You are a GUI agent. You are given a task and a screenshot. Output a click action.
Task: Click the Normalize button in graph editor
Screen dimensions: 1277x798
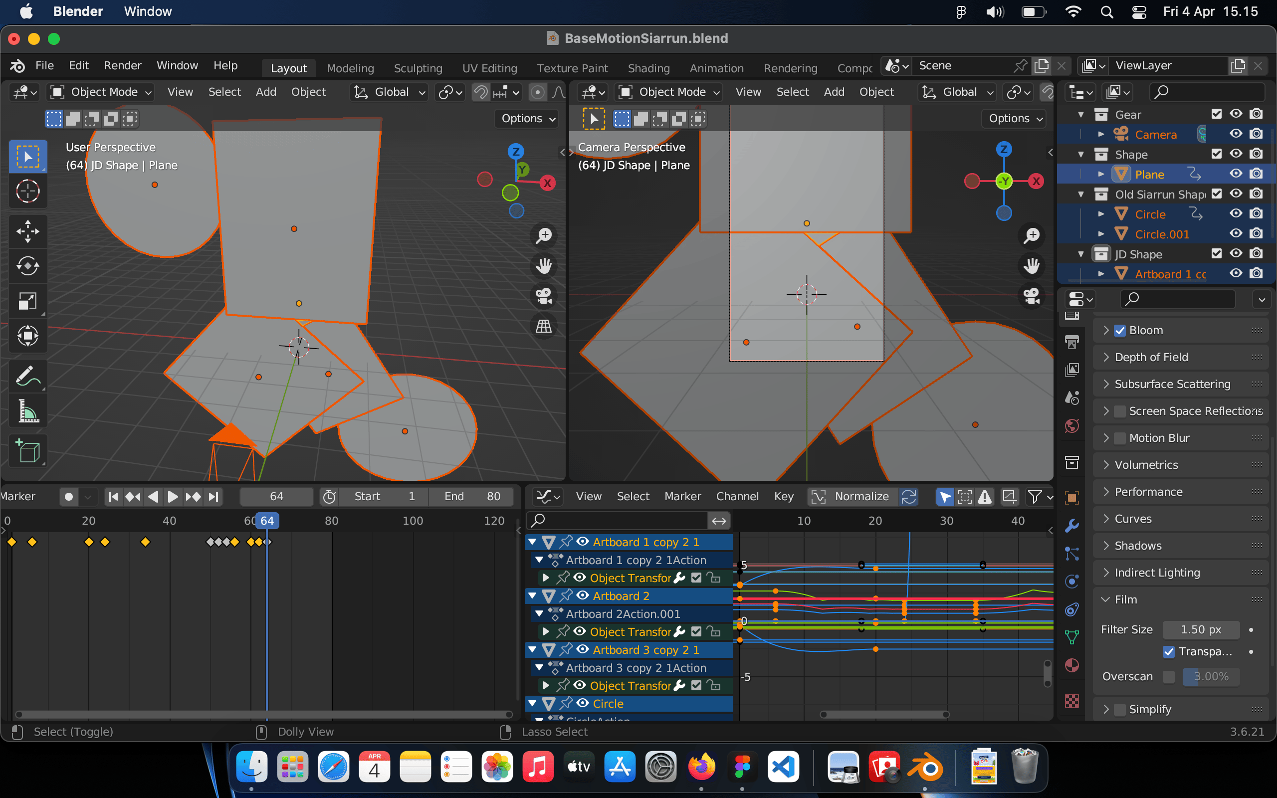click(x=852, y=497)
